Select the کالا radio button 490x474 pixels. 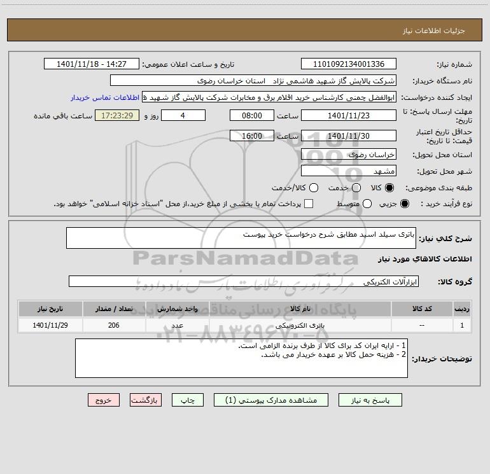tap(389, 188)
